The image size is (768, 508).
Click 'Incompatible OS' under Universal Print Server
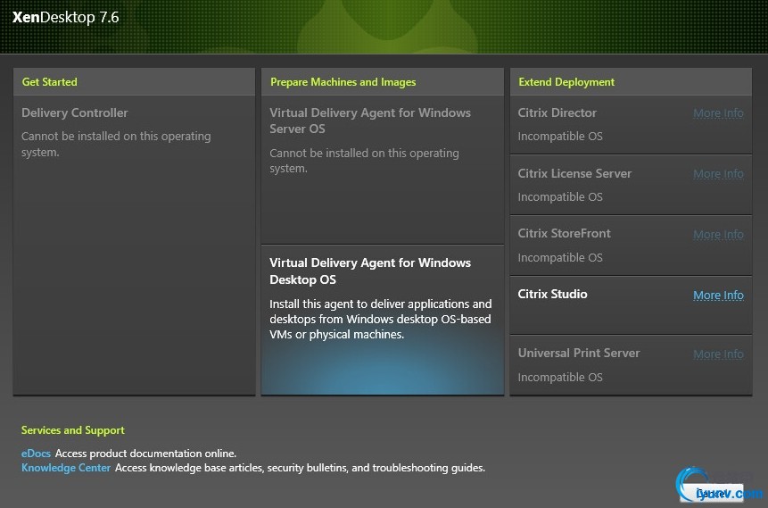pos(560,377)
